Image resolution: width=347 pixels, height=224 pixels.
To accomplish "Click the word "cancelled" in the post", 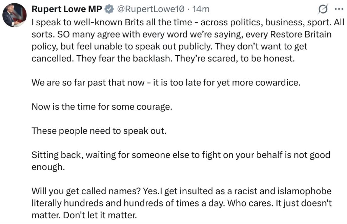I will coord(52,58).
